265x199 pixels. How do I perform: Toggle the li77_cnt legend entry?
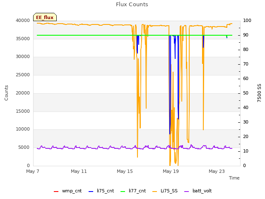[x=133, y=191]
